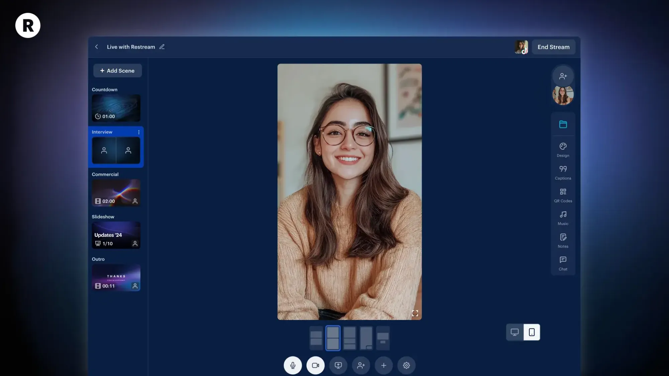The width and height of the screenshot is (669, 376).
Task: Mute the microphone
Action: tap(293, 365)
